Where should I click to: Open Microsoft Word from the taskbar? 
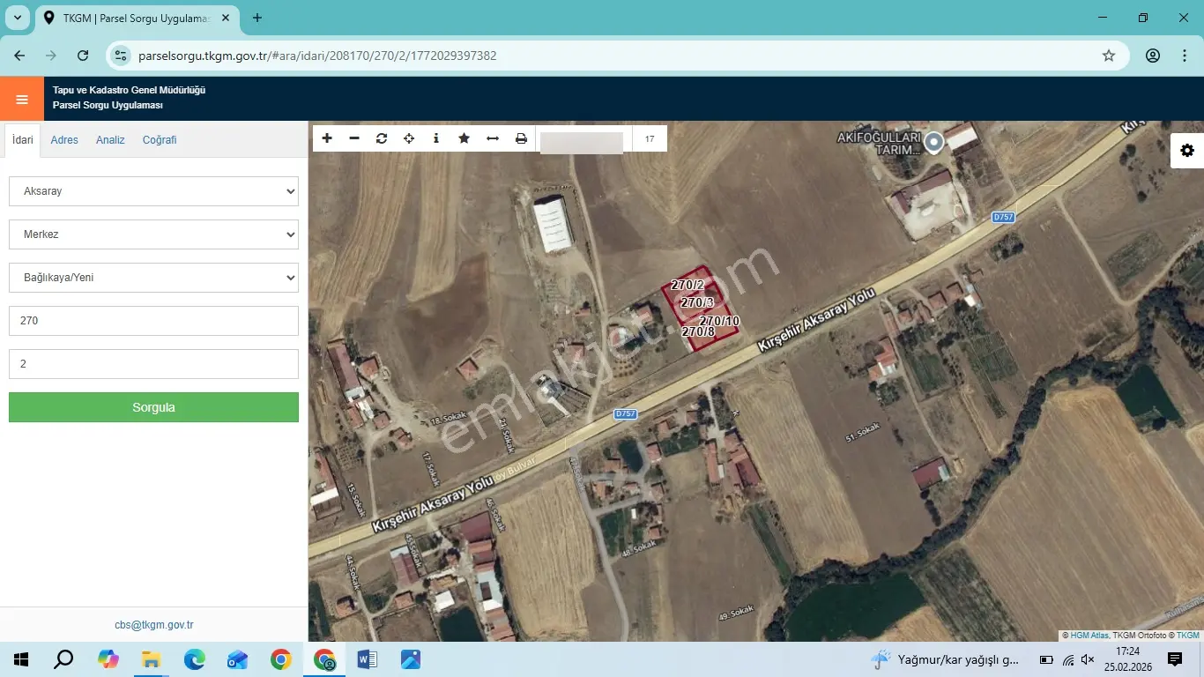[x=368, y=659]
